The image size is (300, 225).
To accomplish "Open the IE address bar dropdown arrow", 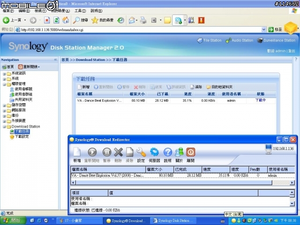I will point(263,30).
